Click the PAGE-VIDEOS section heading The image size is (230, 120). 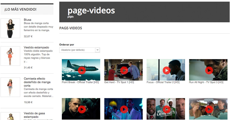[70, 28]
